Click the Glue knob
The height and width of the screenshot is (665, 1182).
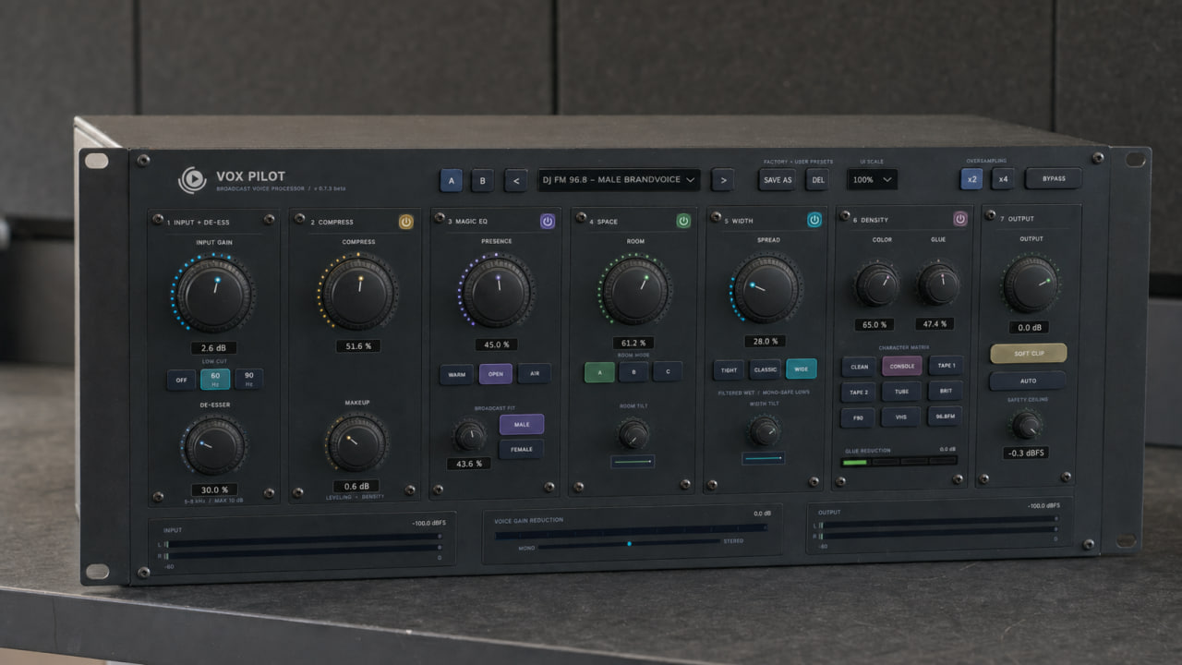coord(939,283)
